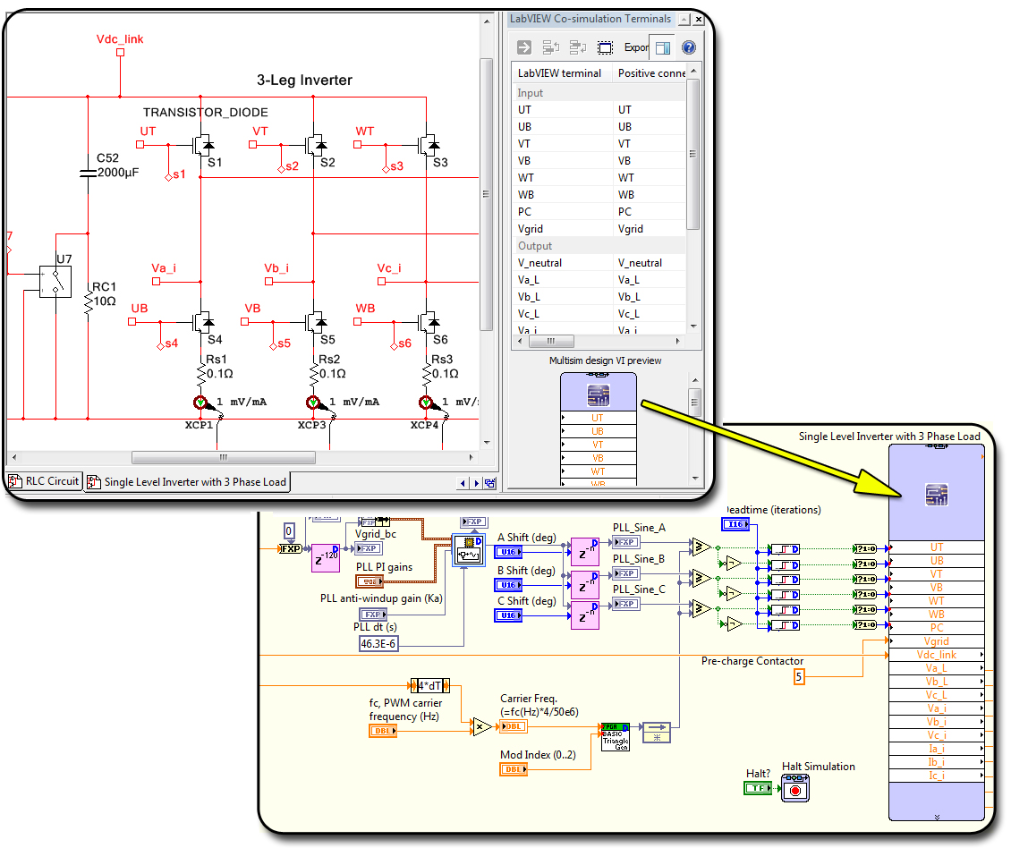Click the Halt Simulation stop icon

point(794,788)
